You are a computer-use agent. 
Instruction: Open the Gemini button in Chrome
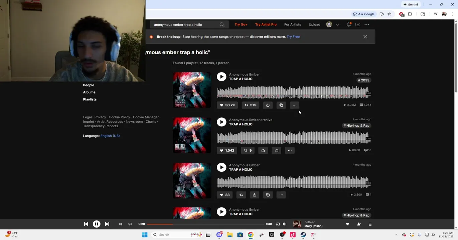[411, 5]
